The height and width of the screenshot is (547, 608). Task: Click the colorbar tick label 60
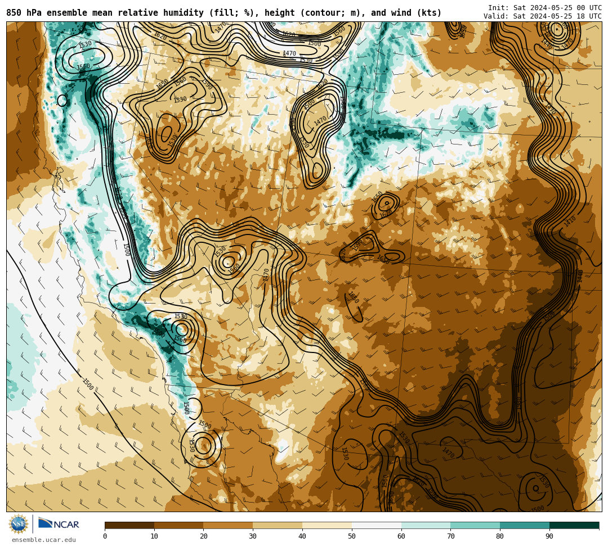[401, 536]
